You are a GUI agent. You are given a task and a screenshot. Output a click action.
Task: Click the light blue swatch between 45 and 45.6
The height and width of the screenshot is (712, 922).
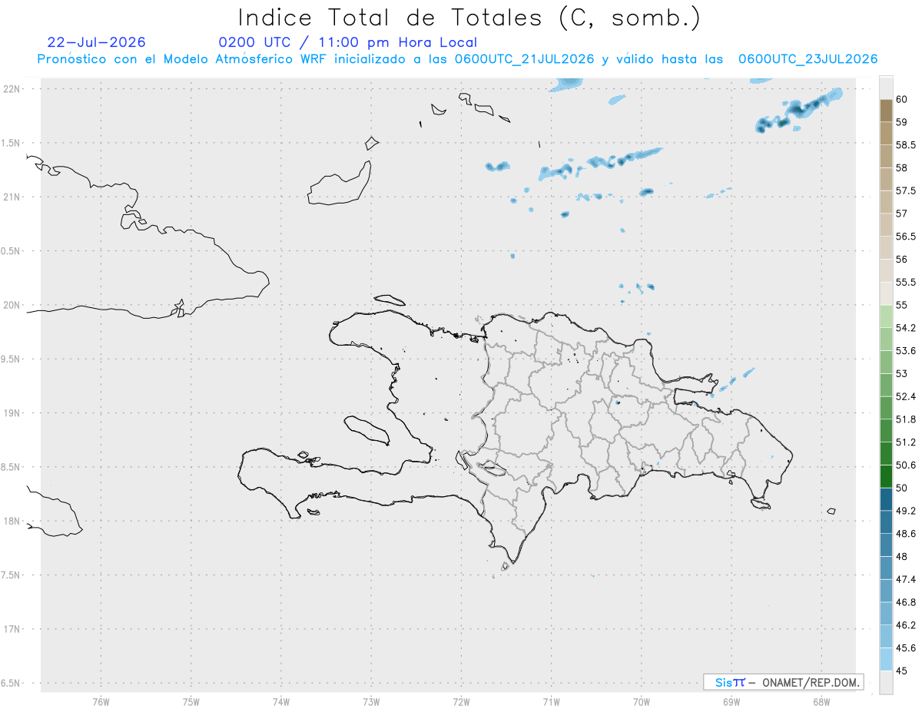pyautogui.click(x=886, y=660)
